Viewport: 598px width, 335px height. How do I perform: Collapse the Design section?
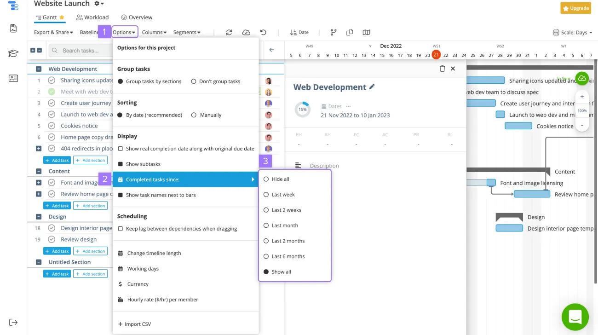point(39,217)
